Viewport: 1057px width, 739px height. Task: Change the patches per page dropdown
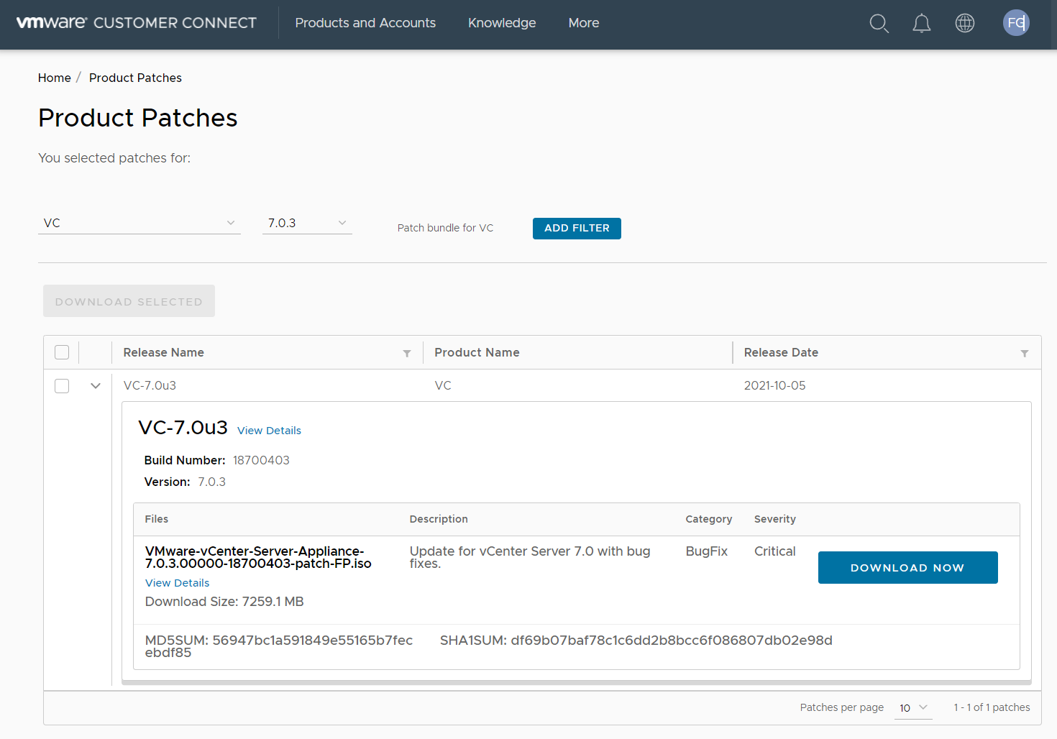click(913, 708)
